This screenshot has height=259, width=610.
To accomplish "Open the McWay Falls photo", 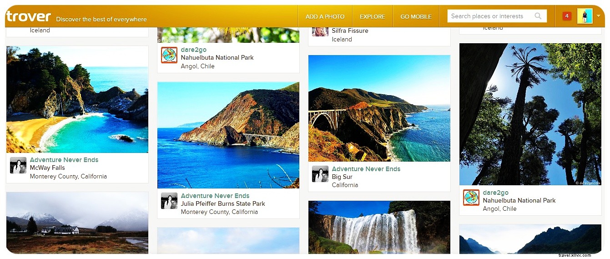I will tap(77, 99).
